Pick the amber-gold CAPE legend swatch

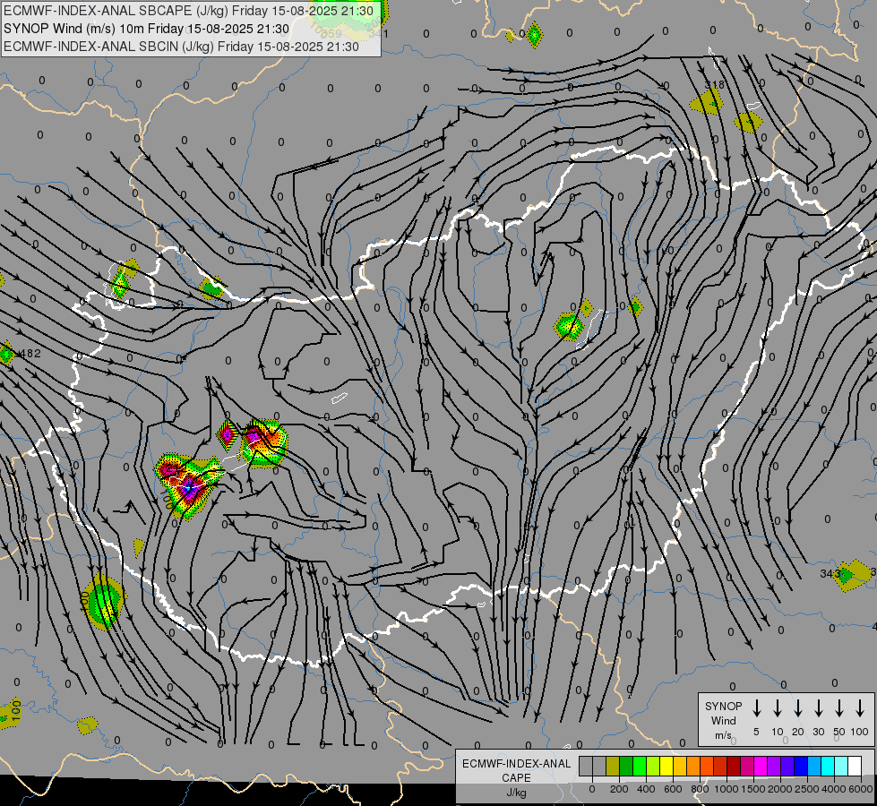click(x=680, y=766)
